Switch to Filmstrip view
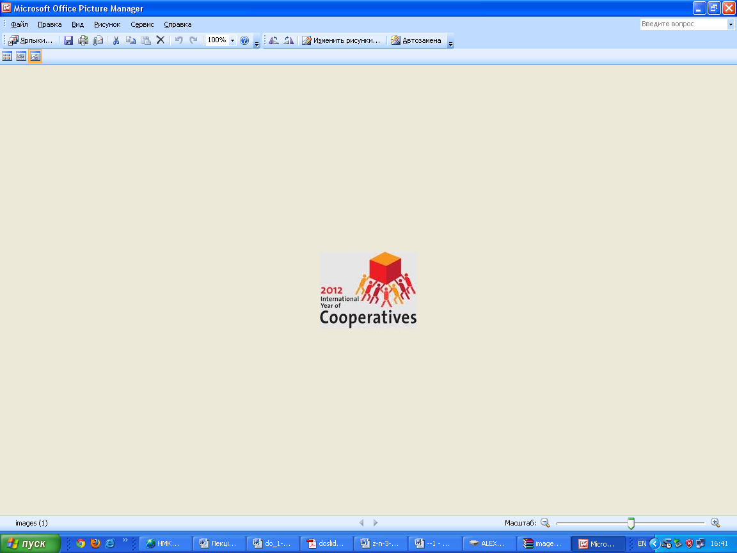Viewport: 737px width, 553px height. pyautogui.click(x=21, y=56)
